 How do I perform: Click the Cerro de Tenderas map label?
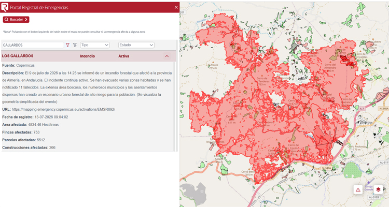pyautogui.click(x=262, y=81)
